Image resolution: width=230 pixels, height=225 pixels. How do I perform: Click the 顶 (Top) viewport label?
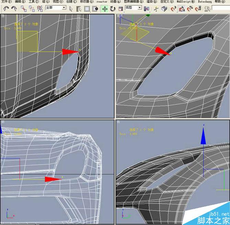click(x=3, y=16)
